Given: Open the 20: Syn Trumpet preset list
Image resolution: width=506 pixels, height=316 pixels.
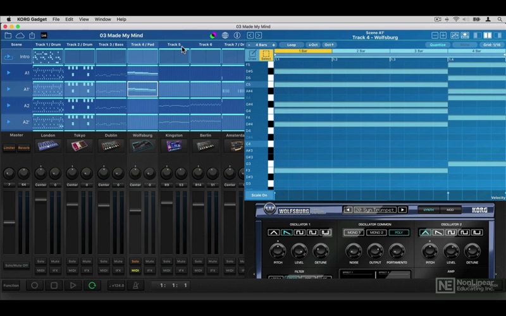Looking at the screenshot, I should (x=375, y=210).
